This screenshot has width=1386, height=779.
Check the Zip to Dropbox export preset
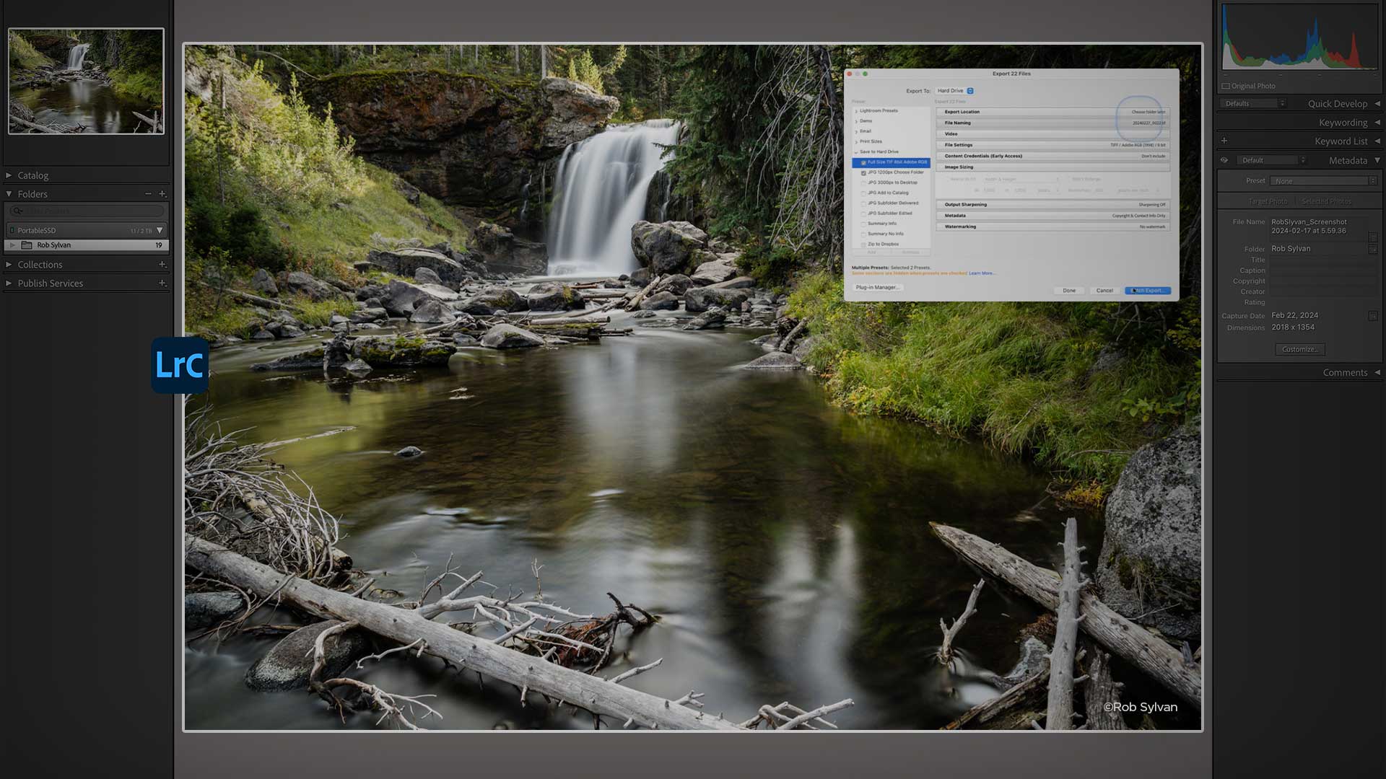click(864, 244)
